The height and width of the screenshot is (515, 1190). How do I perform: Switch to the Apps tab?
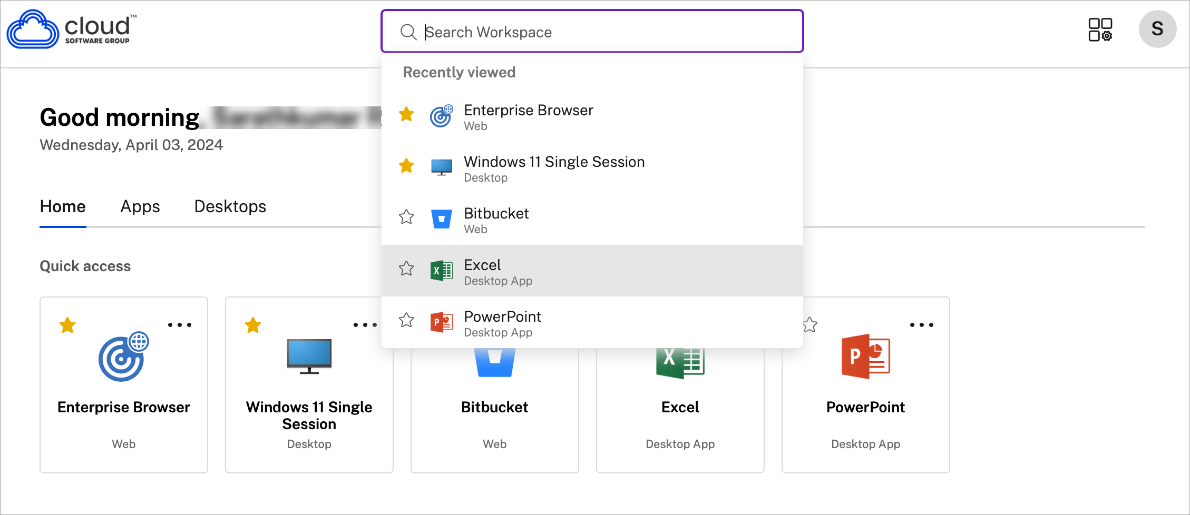tap(140, 206)
